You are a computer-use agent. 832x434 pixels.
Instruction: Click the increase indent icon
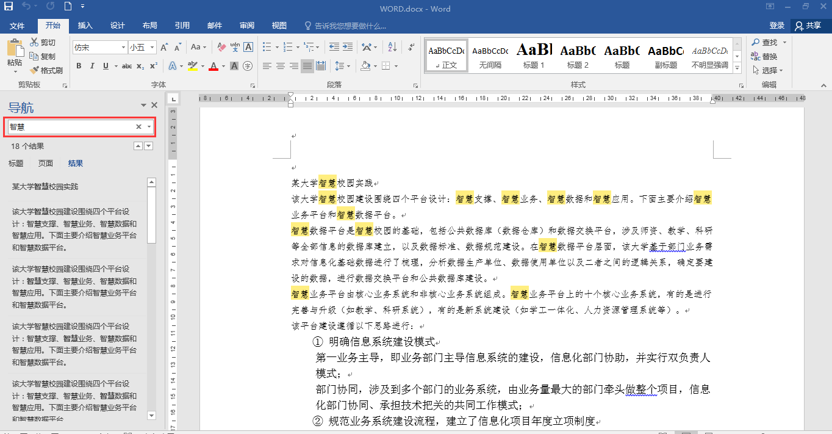coord(347,47)
